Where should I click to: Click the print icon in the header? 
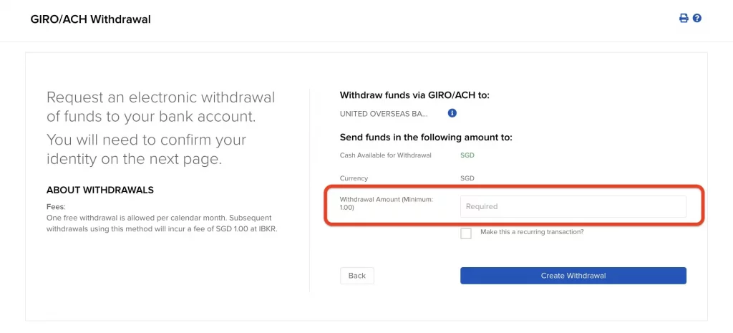(x=684, y=19)
